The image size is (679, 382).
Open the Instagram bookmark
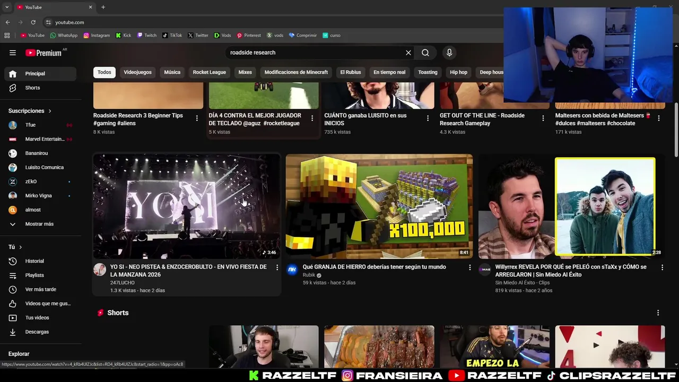point(97,36)
